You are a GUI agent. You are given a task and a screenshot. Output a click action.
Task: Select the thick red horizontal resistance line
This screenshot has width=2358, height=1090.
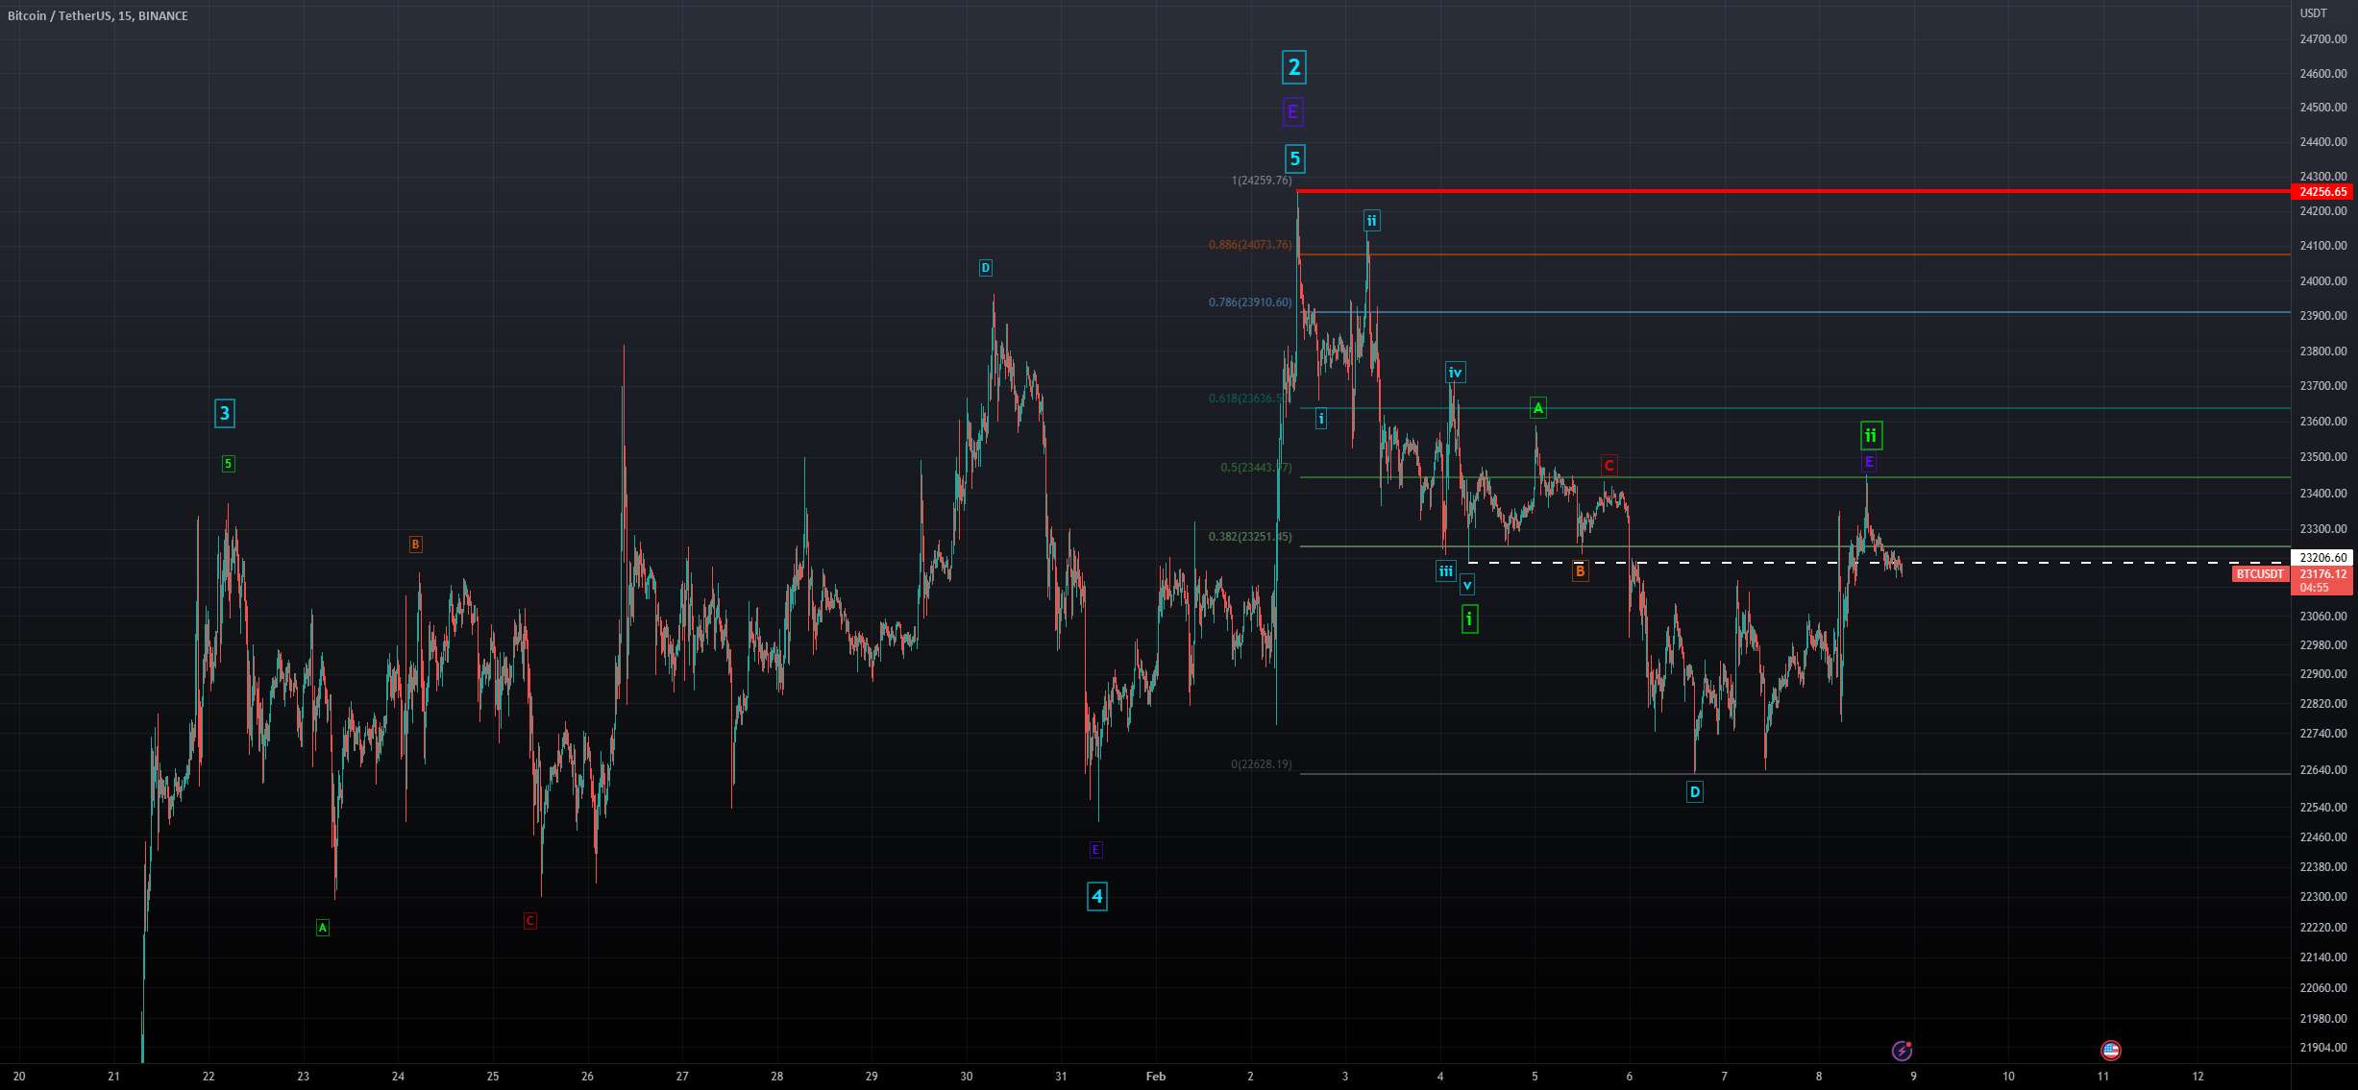tap(1794, 191)
